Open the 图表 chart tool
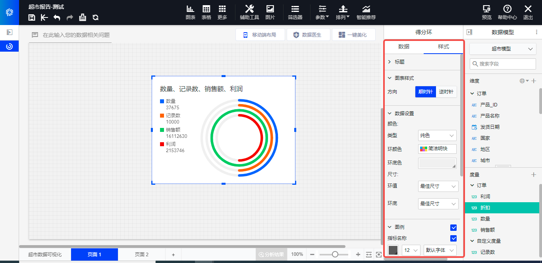The height and width of the screenshot is (263, 542). 190,12
